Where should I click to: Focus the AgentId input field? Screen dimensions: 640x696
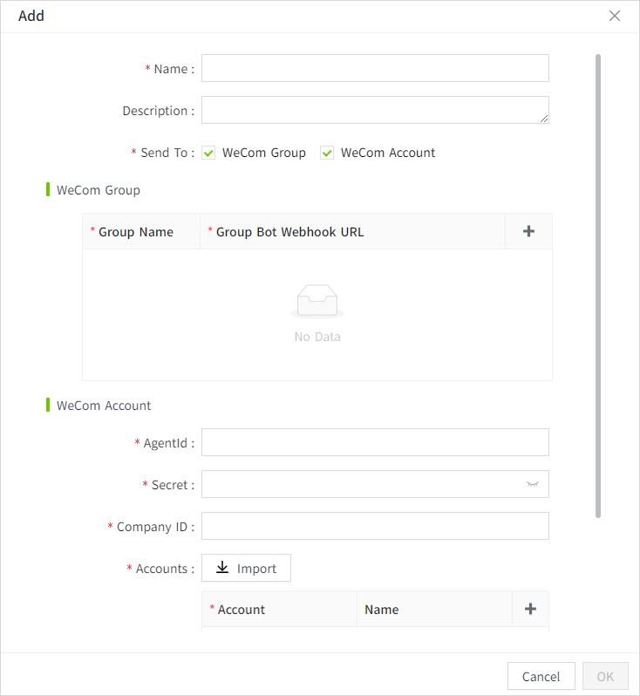pos(375,442)
